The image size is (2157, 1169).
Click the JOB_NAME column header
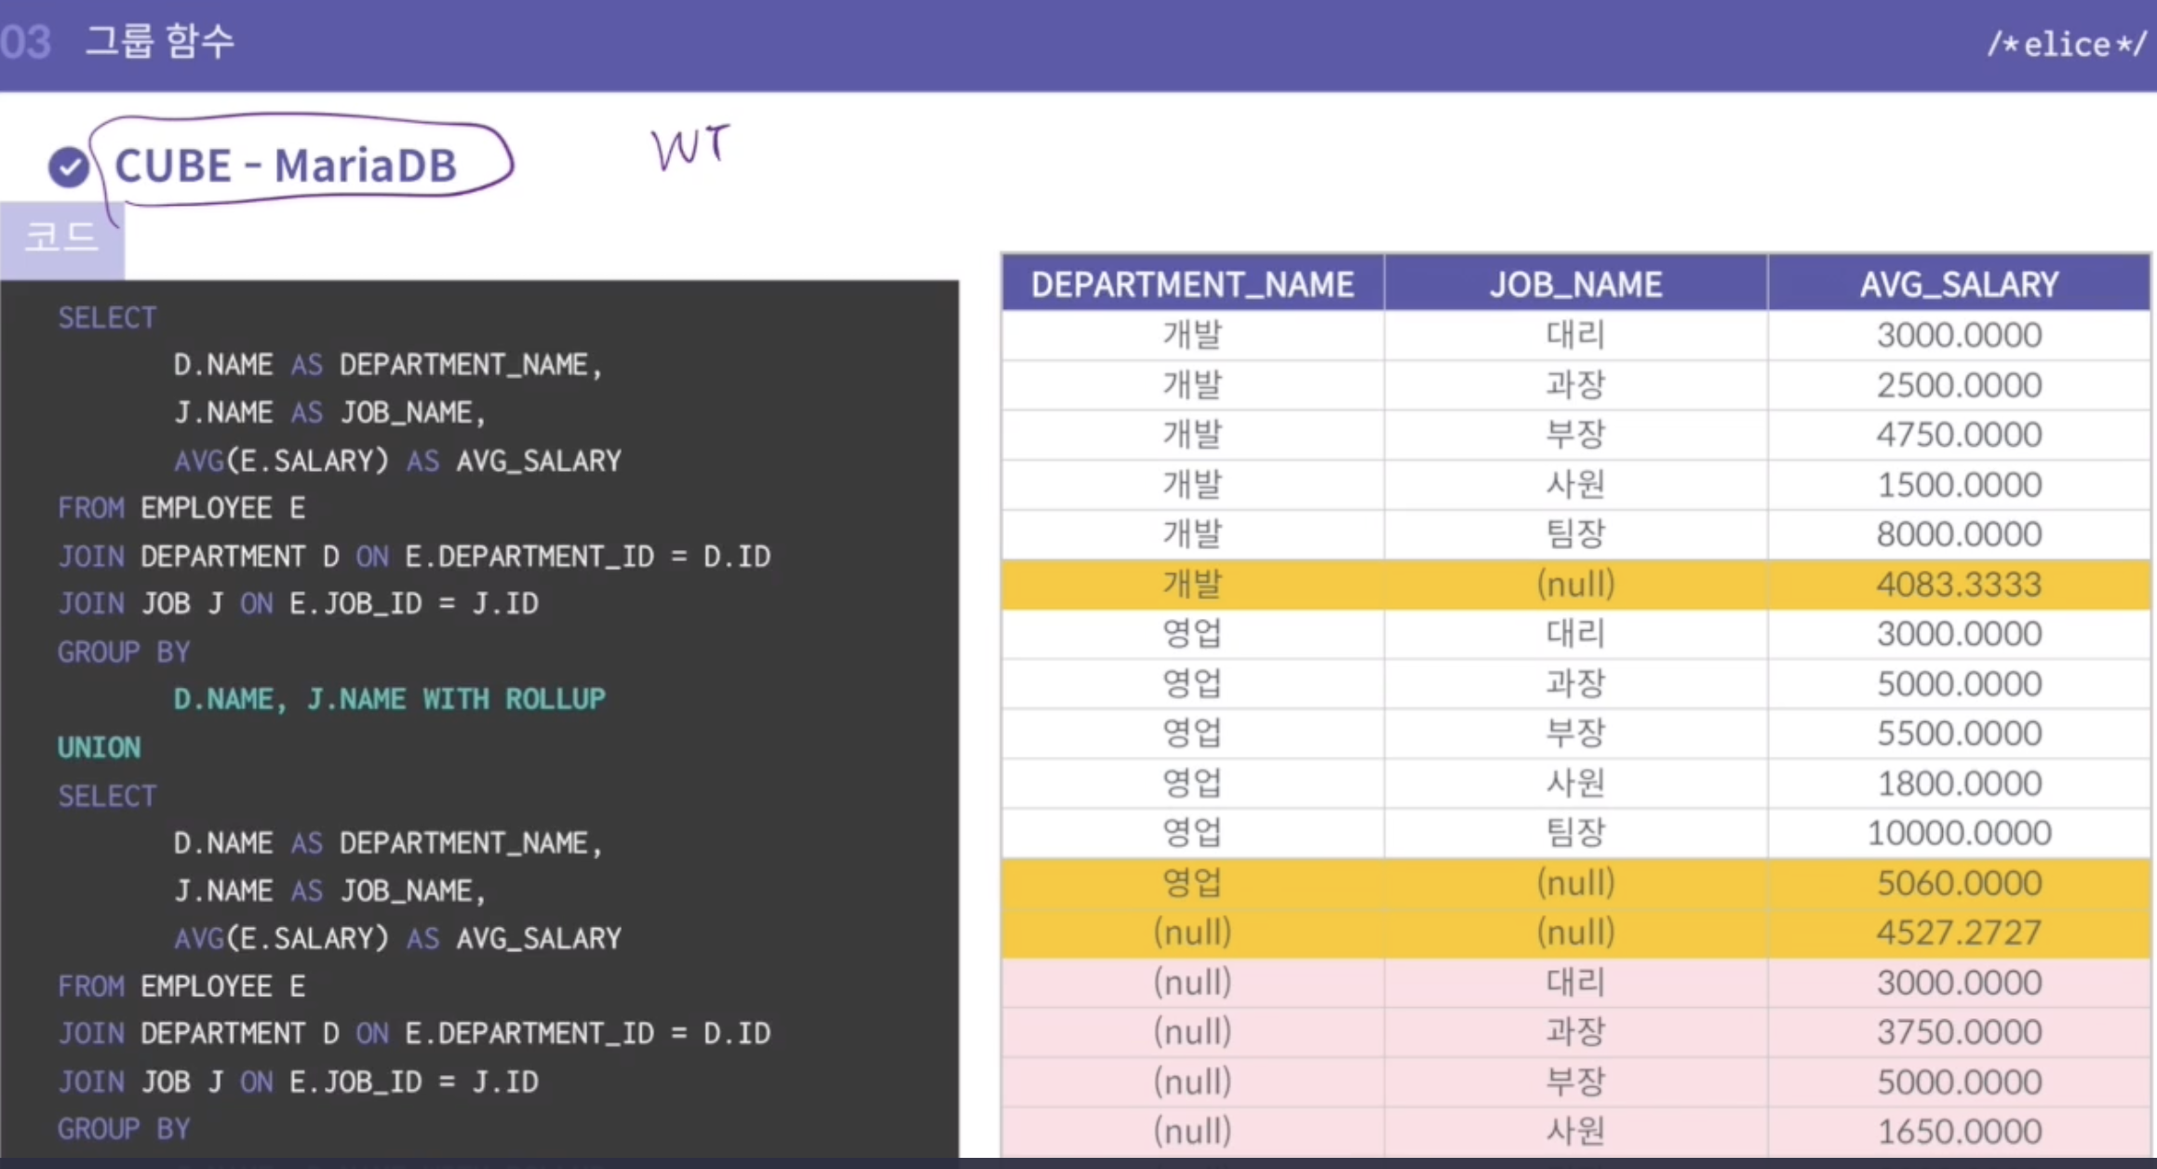(x=1574, y=284)
